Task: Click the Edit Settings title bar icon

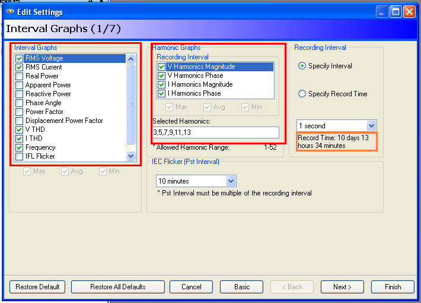Action: tap(10, 12)
